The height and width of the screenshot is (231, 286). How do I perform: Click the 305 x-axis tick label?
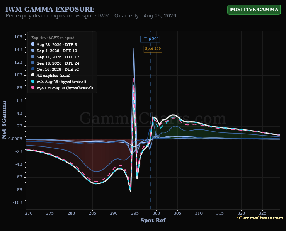177,213
